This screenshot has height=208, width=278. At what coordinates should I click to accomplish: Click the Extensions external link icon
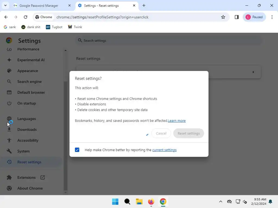[43, 177]
